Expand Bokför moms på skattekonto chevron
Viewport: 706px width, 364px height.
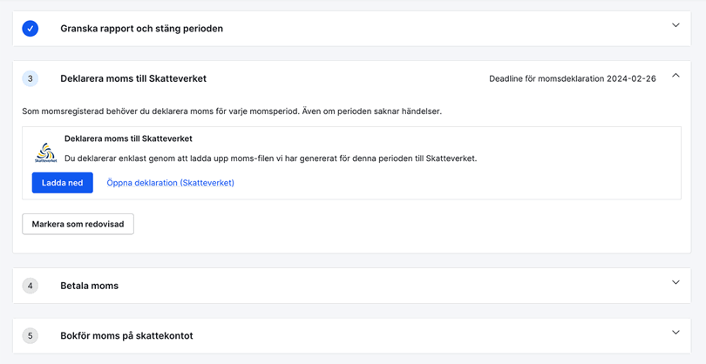point(675,333)
